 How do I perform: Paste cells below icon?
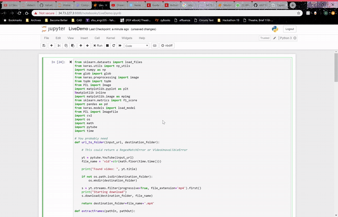point(73,46)
